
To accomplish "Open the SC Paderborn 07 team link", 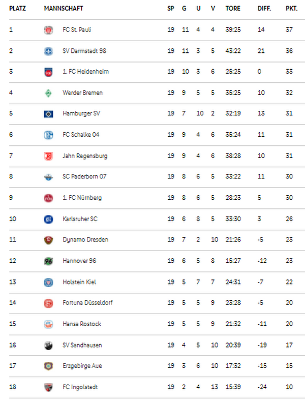I will (84, 176).
